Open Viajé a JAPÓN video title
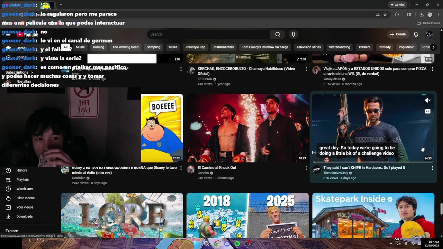 point(375,71)
